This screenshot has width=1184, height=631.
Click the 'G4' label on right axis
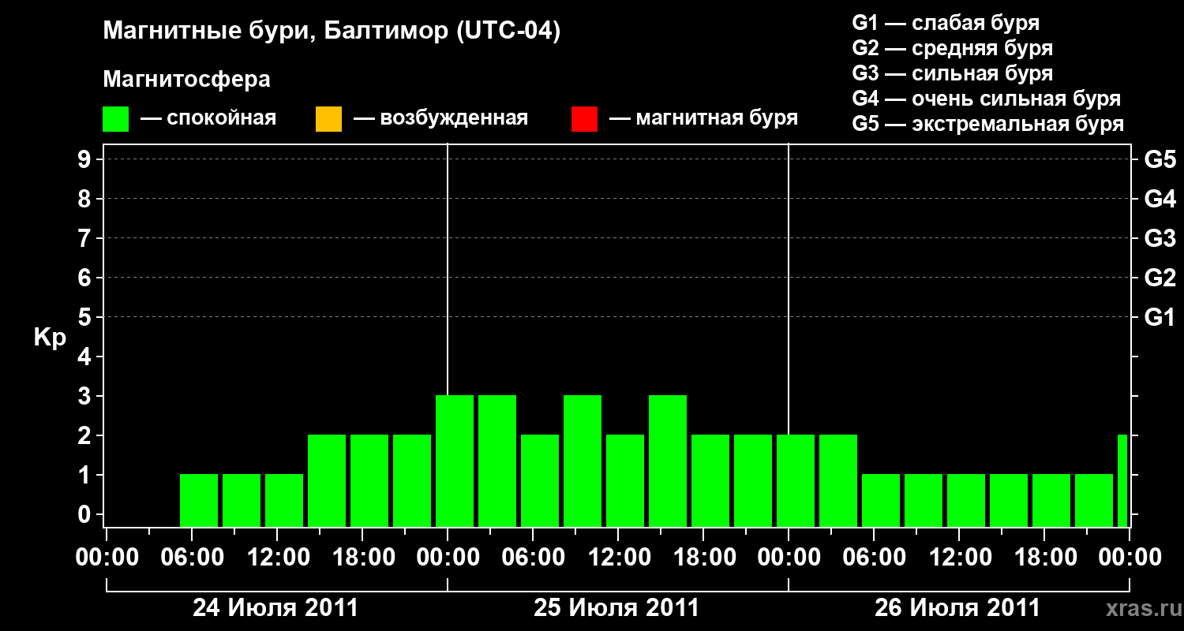[1160, 199]
